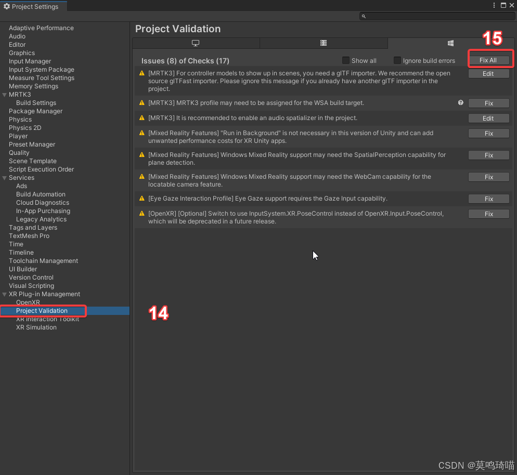Open Physics 2D settings
Viewport: 517px width, 475px height.
tap(25, 128)
